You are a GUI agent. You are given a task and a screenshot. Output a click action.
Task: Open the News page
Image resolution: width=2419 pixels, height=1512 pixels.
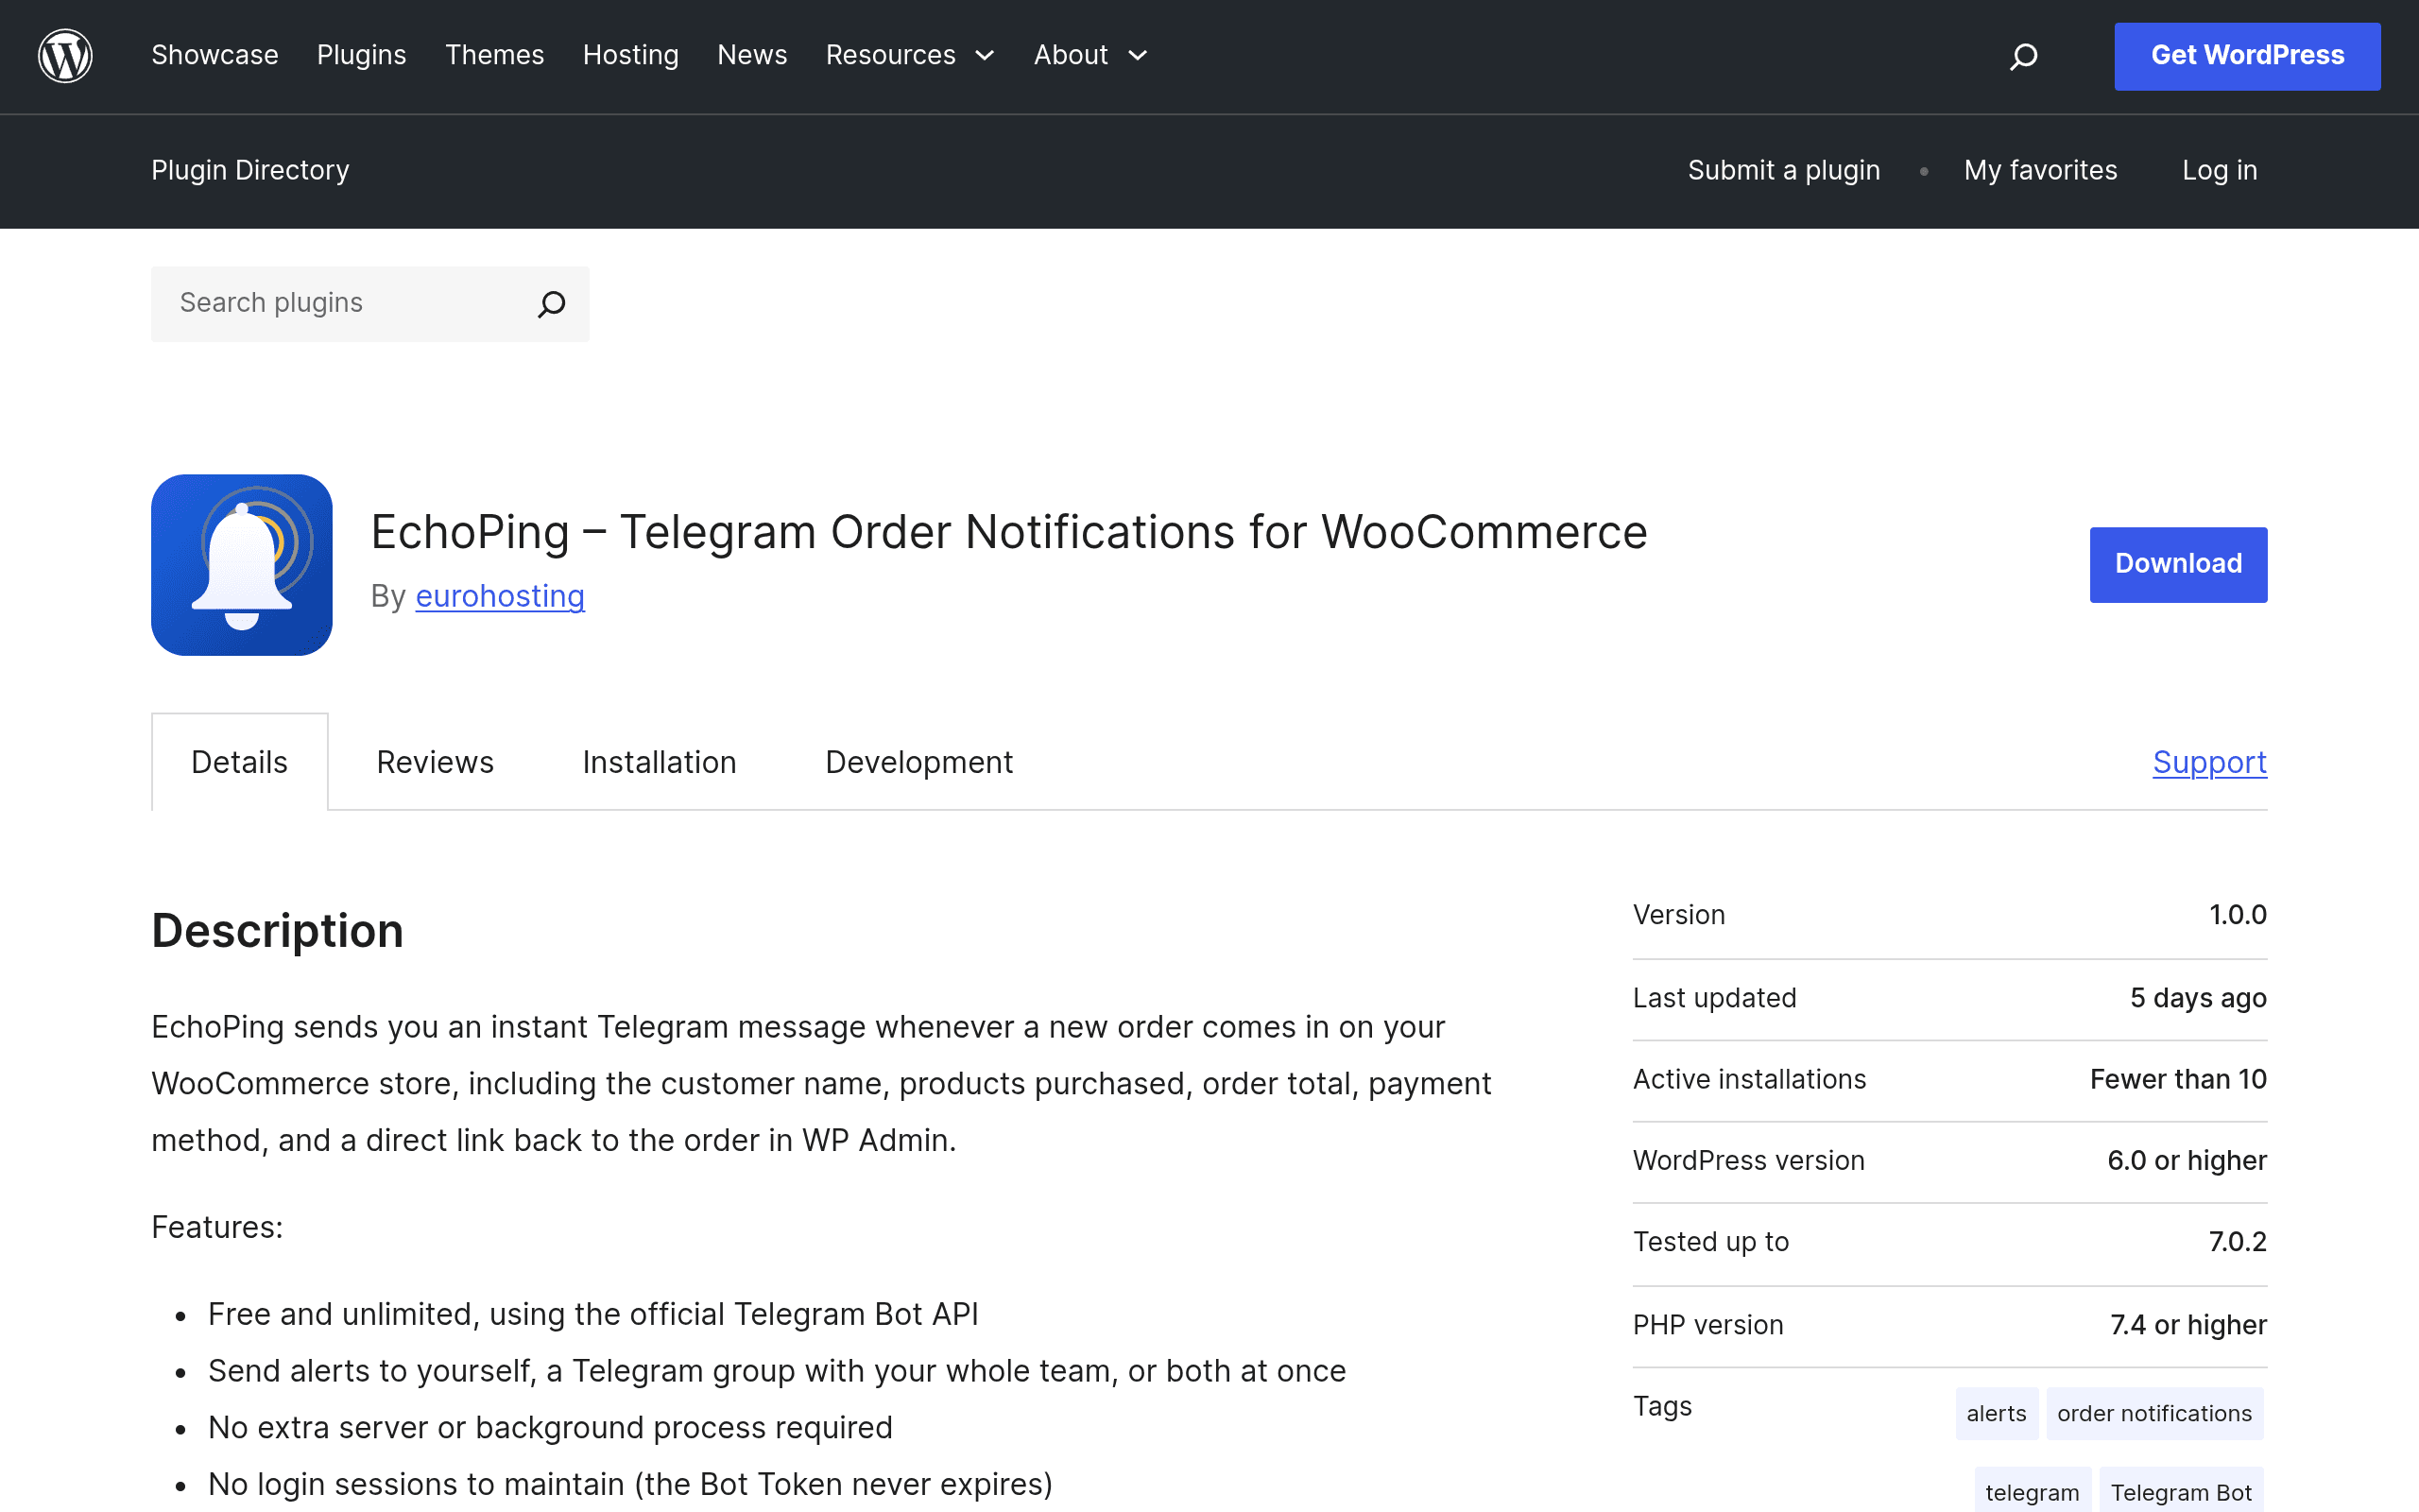(x=753, y=55)
